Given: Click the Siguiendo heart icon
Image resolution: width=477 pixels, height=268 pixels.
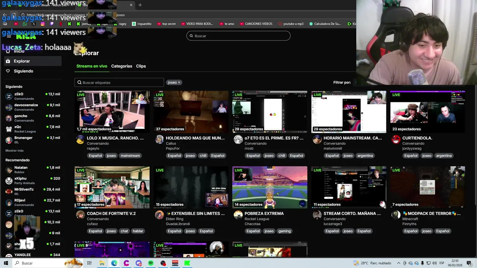Looking at the screenshot, I should (x=8, y=71).
